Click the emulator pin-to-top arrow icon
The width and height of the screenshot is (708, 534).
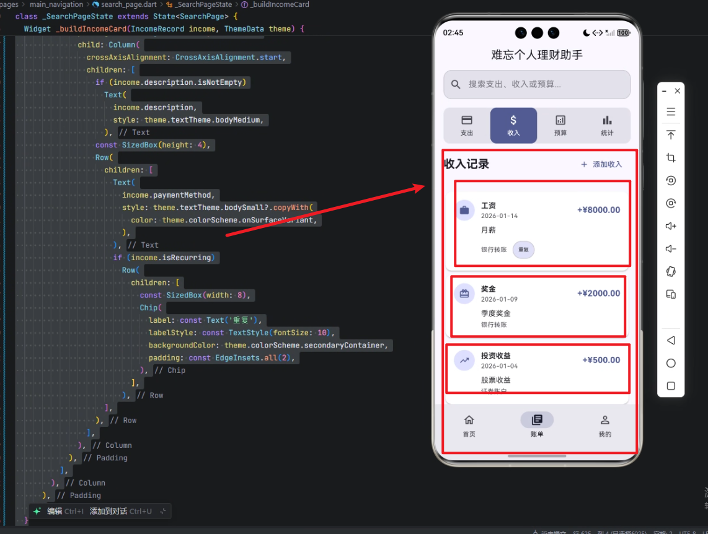(x=671, y=134)
